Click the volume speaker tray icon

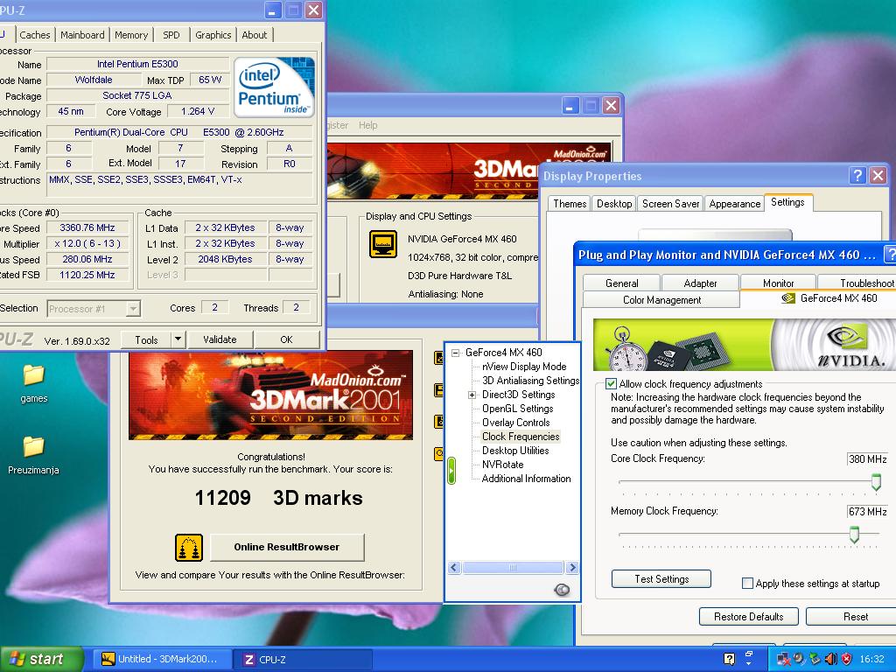coord(830,659)
